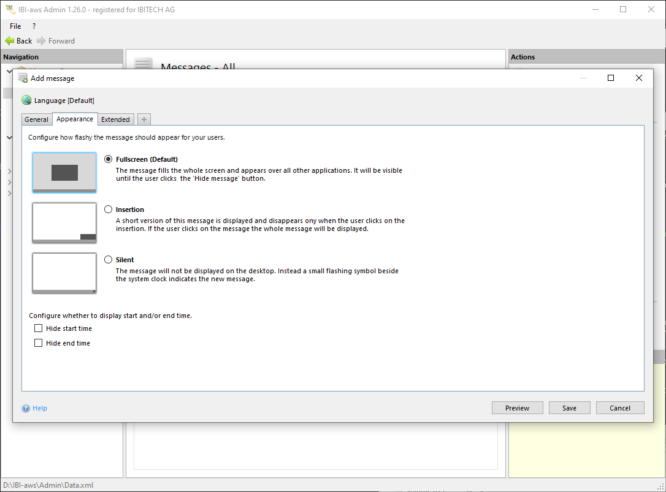
Task: Add a new language tab with plus
Action: (x=144, y=119)
